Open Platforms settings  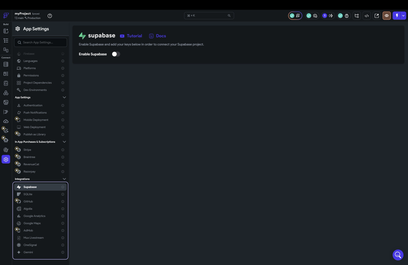pos(40,68)
